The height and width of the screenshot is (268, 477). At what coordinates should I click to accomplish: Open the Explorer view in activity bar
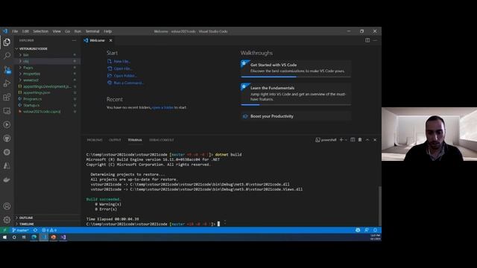tap(7, 42)
